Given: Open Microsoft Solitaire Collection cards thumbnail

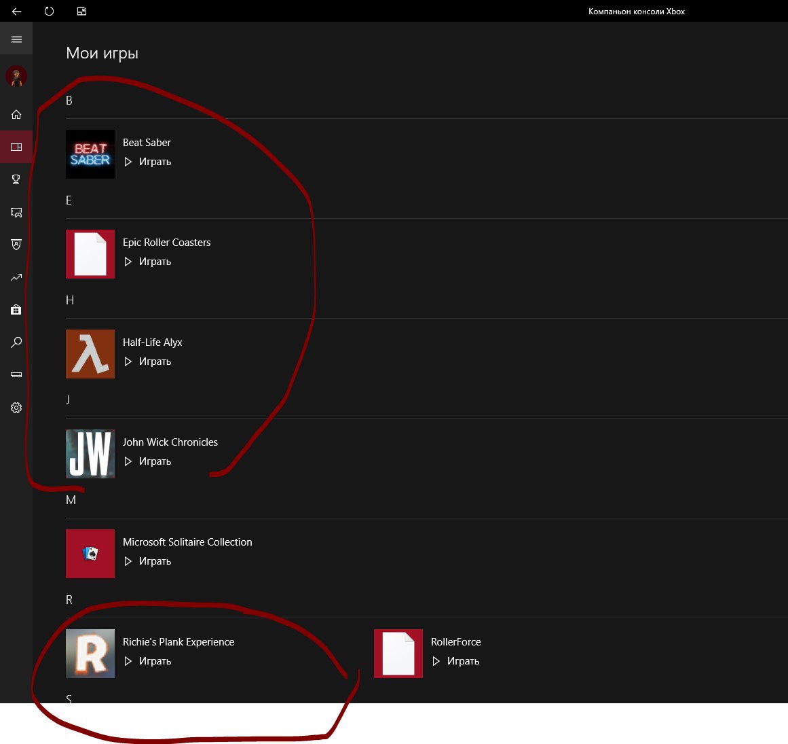Looking at the screenshot, I should [90, 553].
